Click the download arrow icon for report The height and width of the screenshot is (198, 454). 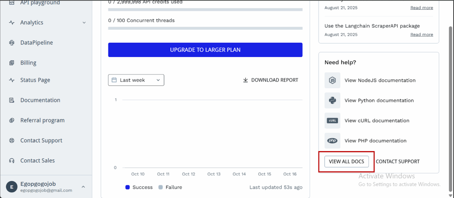coord(245,80)
